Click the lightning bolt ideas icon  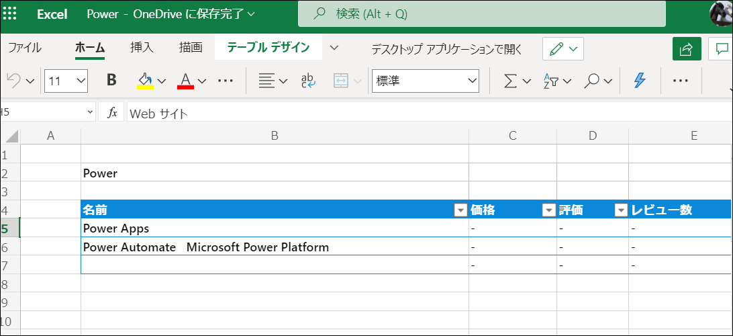640,81
